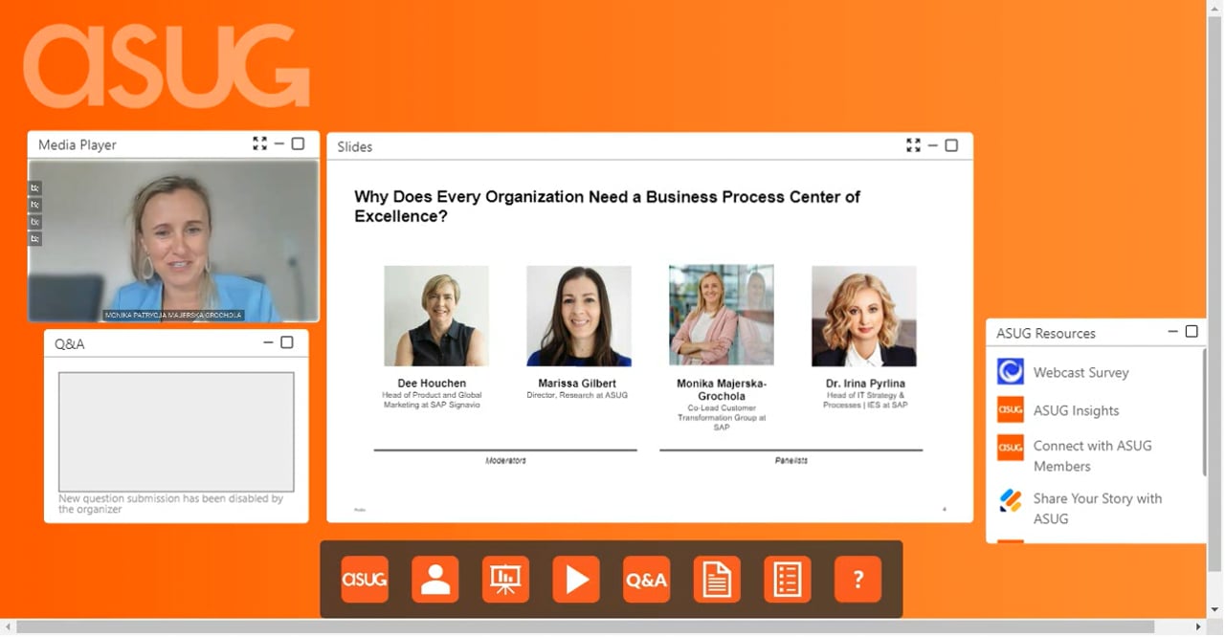The image size is (1225, 637).
Task: Open the ASUG Insights link
Action: tap(1076, 410)
